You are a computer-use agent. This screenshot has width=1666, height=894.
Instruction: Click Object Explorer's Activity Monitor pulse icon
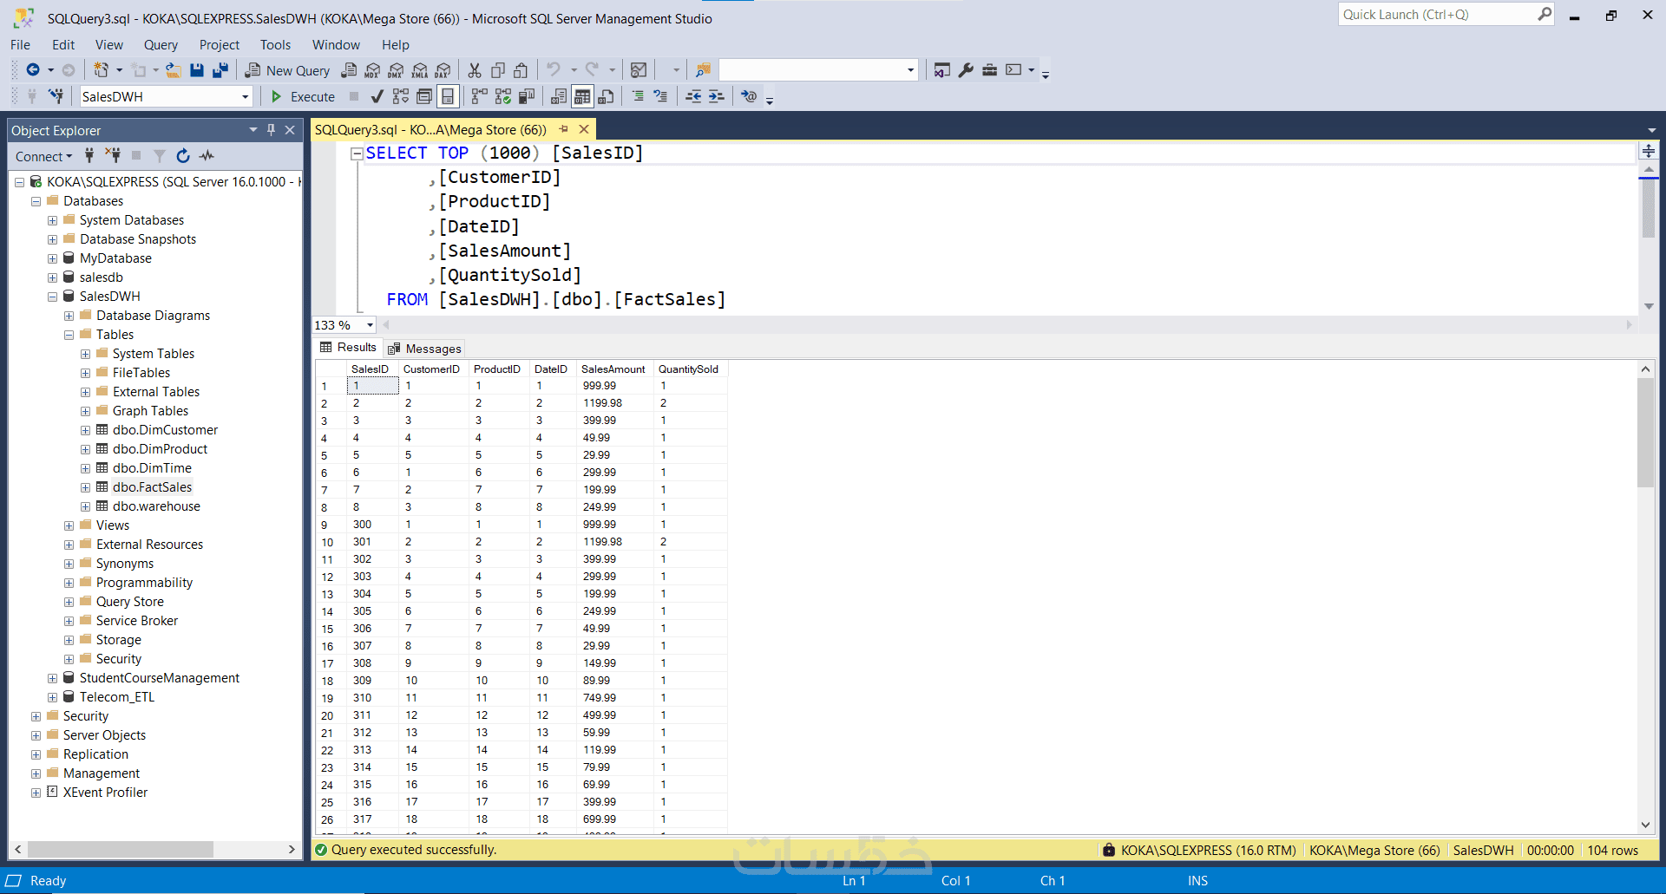click(x=207, y=156)
